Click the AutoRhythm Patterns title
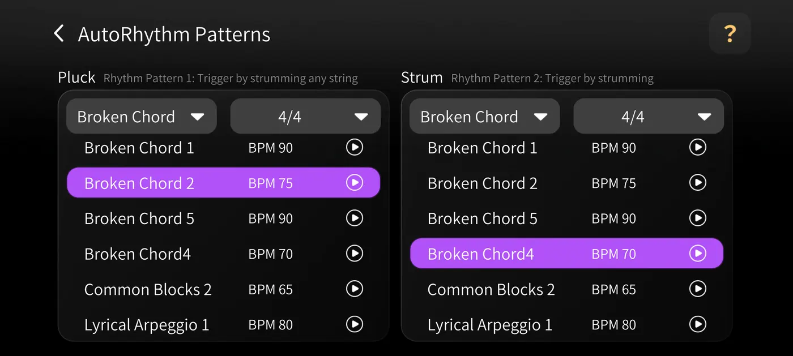Screen dimensions: 793x356 174,35
